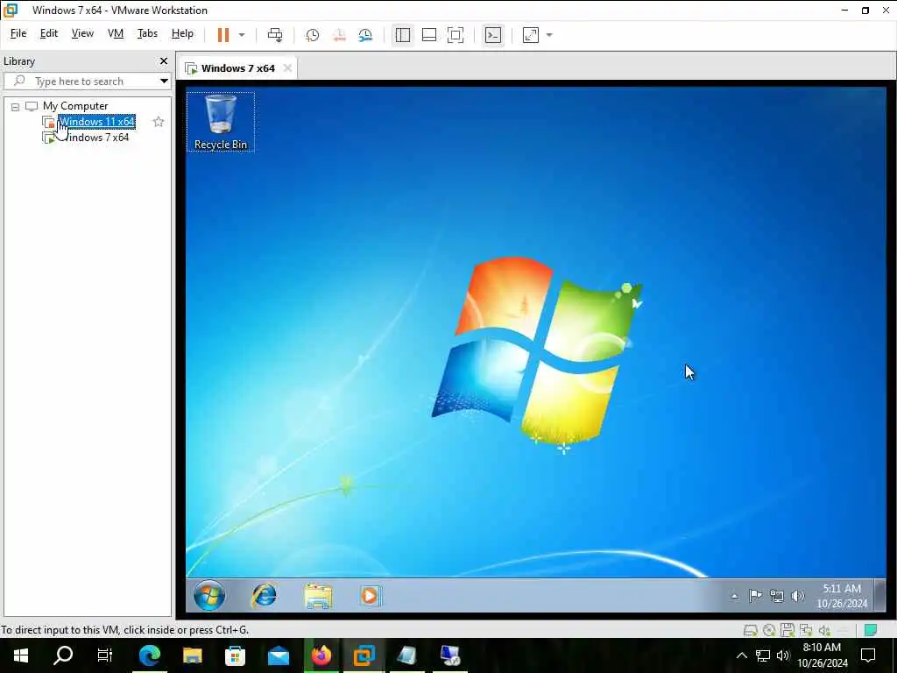Image resolution: width=897 pixels, height=673 pixels.
Task: Click the hard disk device status icon
Action: pos(751,630)
